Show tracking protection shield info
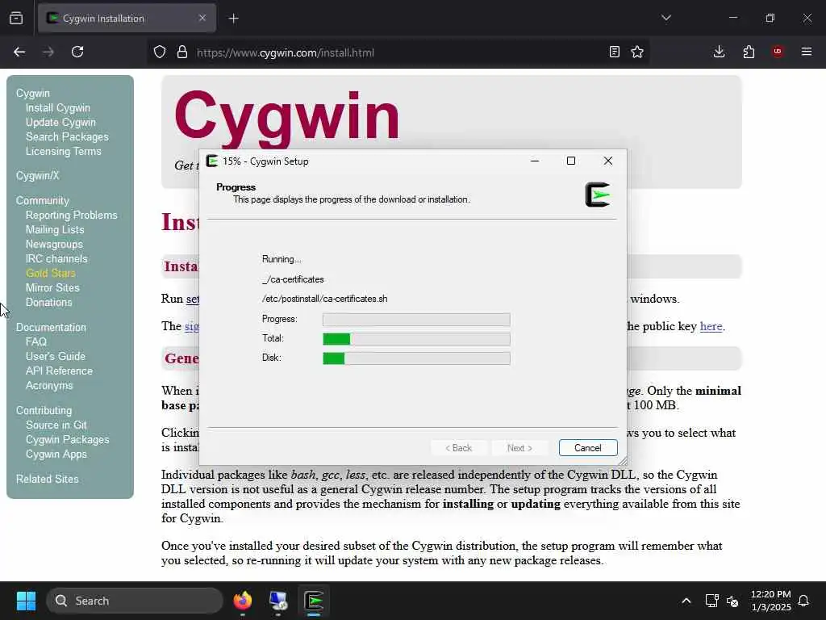 coord(160,52)
